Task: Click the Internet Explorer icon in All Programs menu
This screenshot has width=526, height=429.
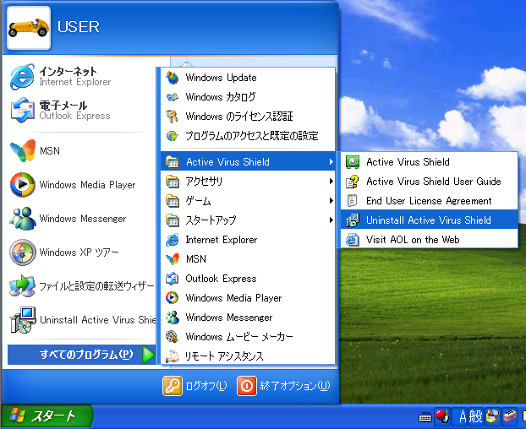Action: pyautogui.click(x=173, y=240)
